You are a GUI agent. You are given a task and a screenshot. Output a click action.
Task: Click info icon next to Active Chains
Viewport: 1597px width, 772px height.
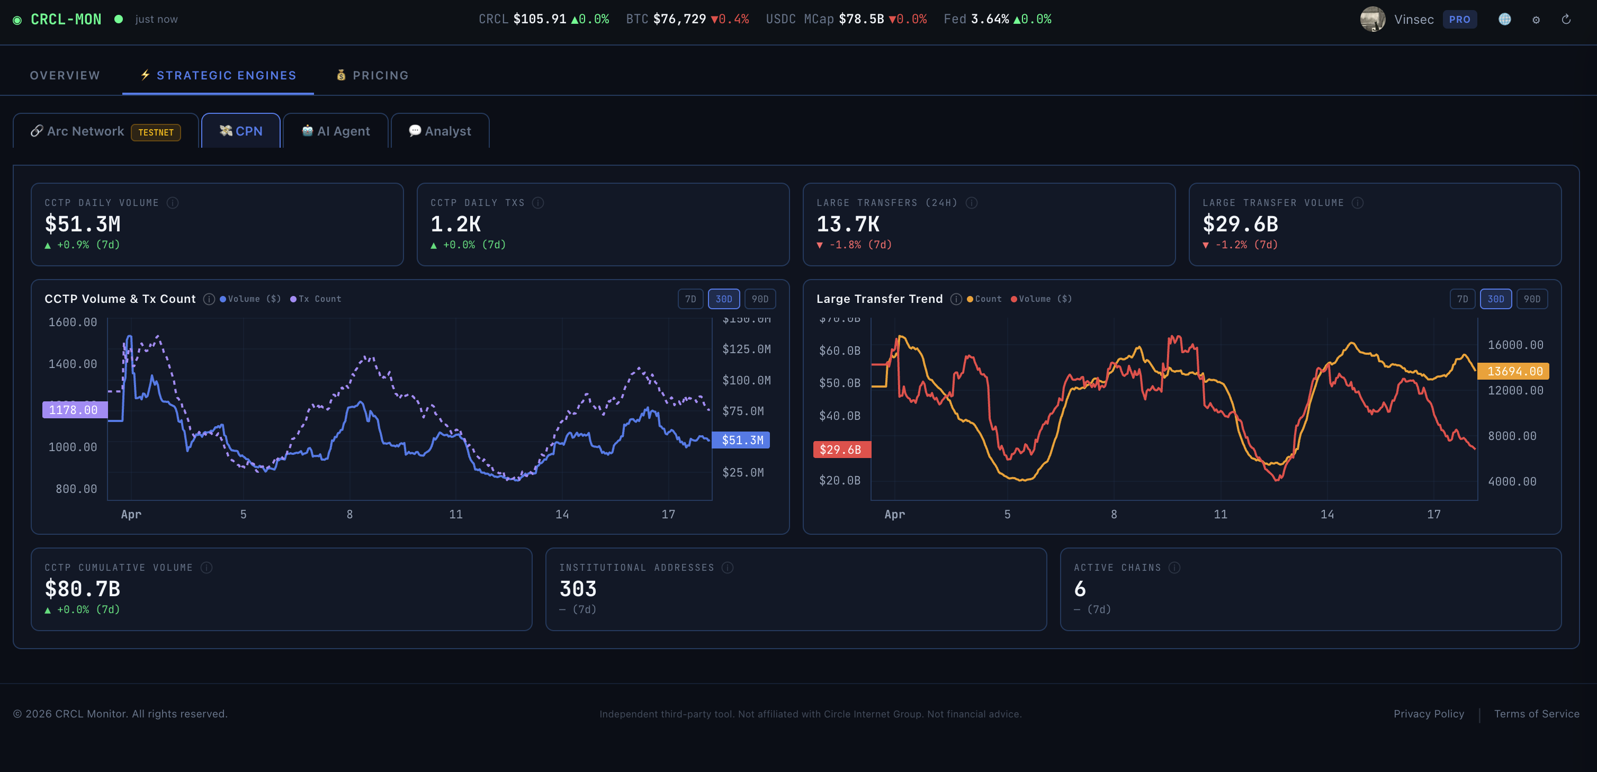point(1174,568)
